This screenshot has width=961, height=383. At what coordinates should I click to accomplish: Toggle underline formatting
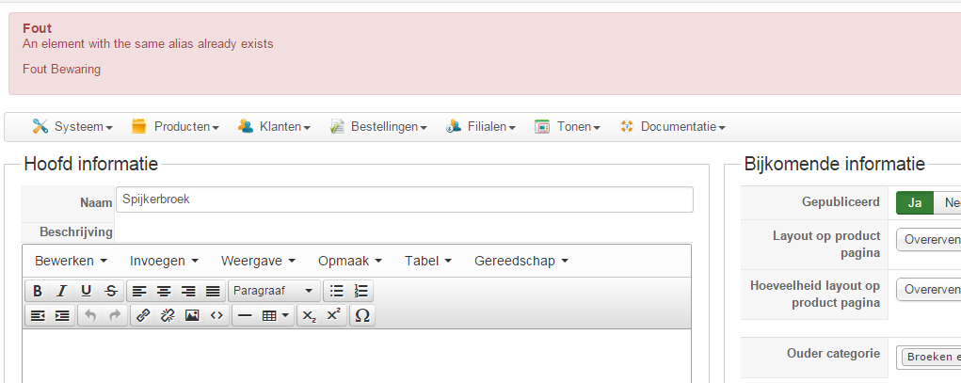coord(87,291)
